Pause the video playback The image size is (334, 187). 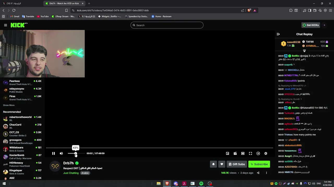pos(53,153)
